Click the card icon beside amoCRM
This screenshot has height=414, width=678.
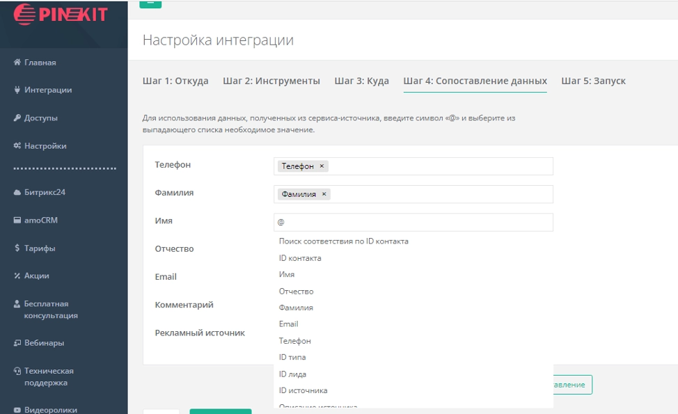click(17, 221)
